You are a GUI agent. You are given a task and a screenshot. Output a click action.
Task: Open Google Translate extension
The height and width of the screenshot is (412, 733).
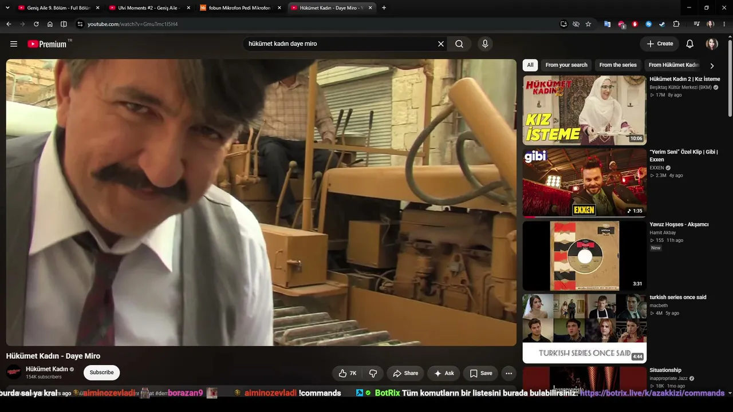pyautogui.click(x=607, y=24)
